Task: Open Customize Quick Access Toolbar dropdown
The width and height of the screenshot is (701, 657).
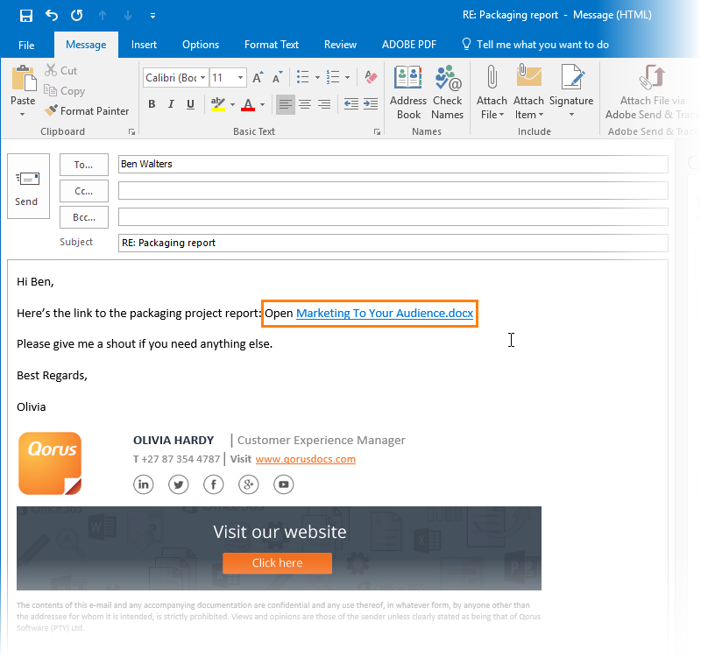Action: coord(152,16)
